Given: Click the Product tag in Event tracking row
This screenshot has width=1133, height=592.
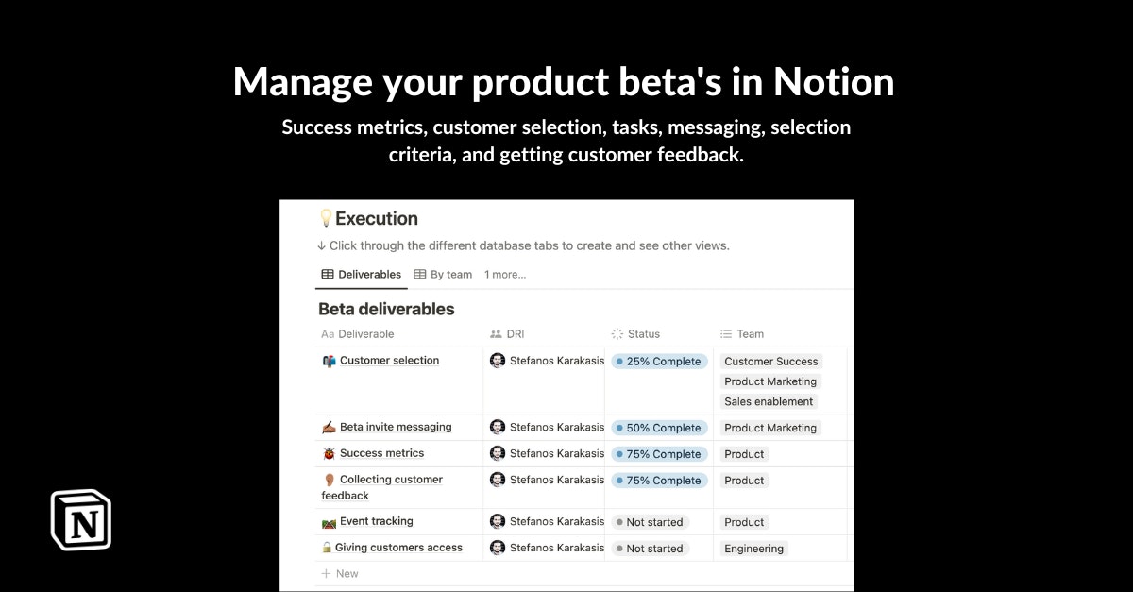Looking at the screenshot, I should pos(744,522).
